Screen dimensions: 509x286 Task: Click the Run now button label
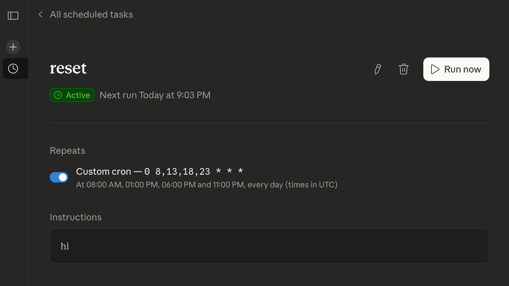tap(463, 69)
